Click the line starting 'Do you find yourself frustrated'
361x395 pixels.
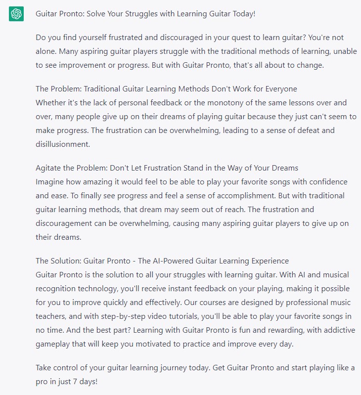pyautogui.click(x=190, y=38)
